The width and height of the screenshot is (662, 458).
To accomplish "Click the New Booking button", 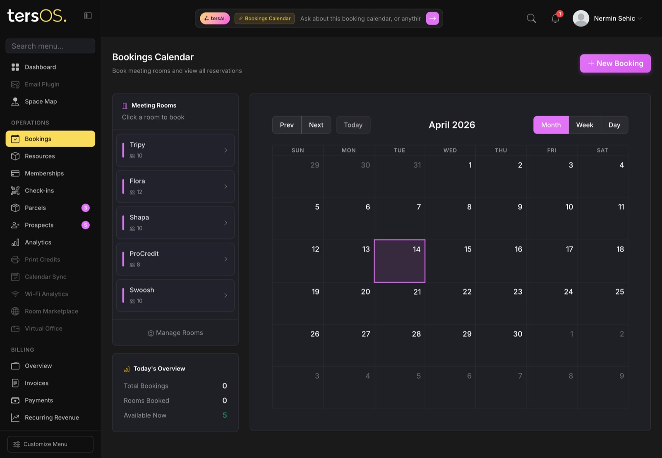I will tap(615, 63).
